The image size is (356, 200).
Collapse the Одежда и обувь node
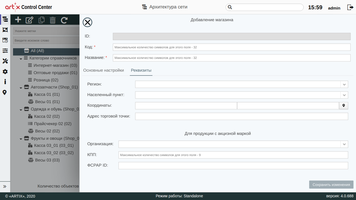(21, 110)
